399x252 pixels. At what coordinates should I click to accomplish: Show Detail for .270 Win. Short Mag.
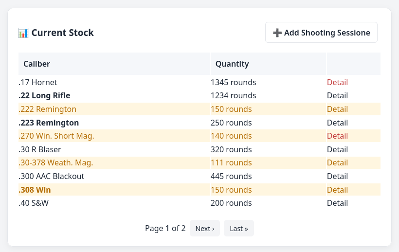click(337, 136)
